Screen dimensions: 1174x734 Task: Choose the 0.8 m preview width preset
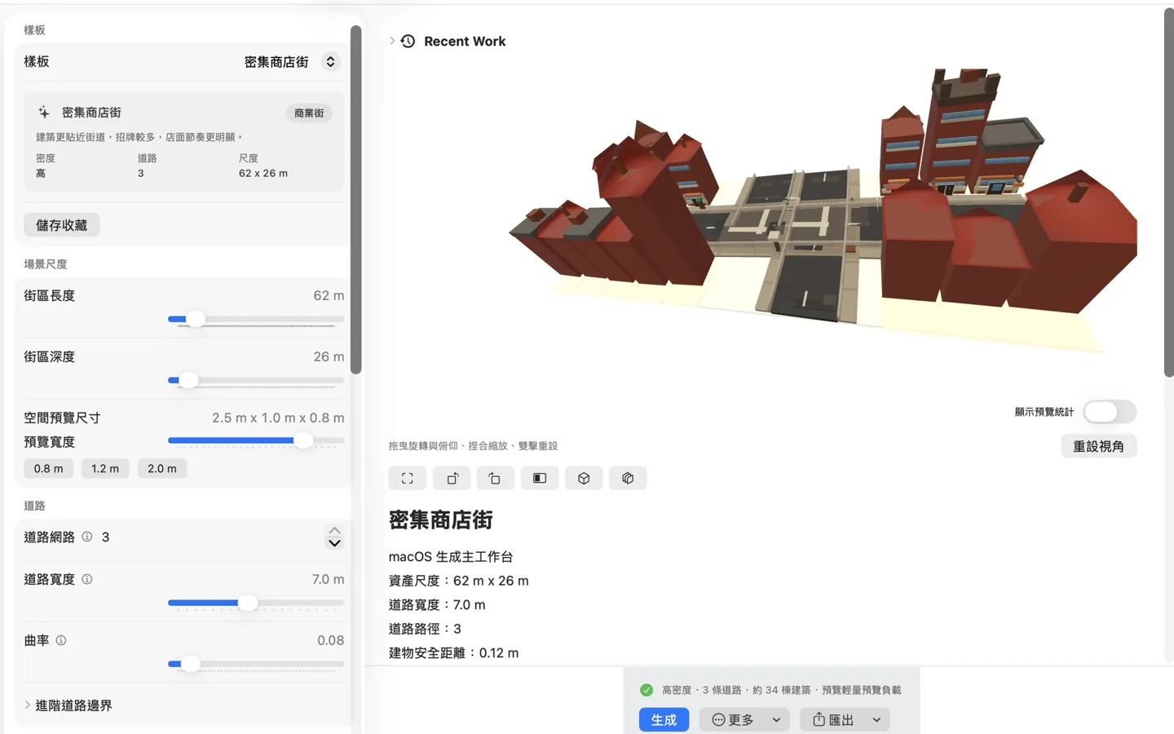coord(48,469)
